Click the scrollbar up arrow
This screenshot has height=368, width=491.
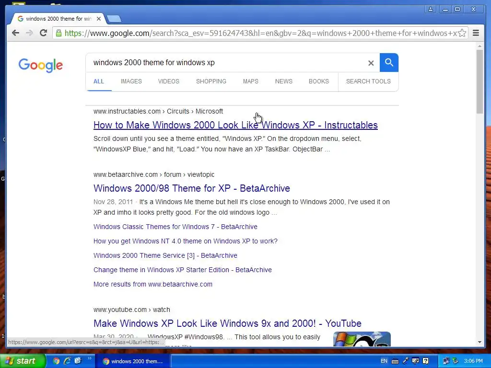point(479,46)
